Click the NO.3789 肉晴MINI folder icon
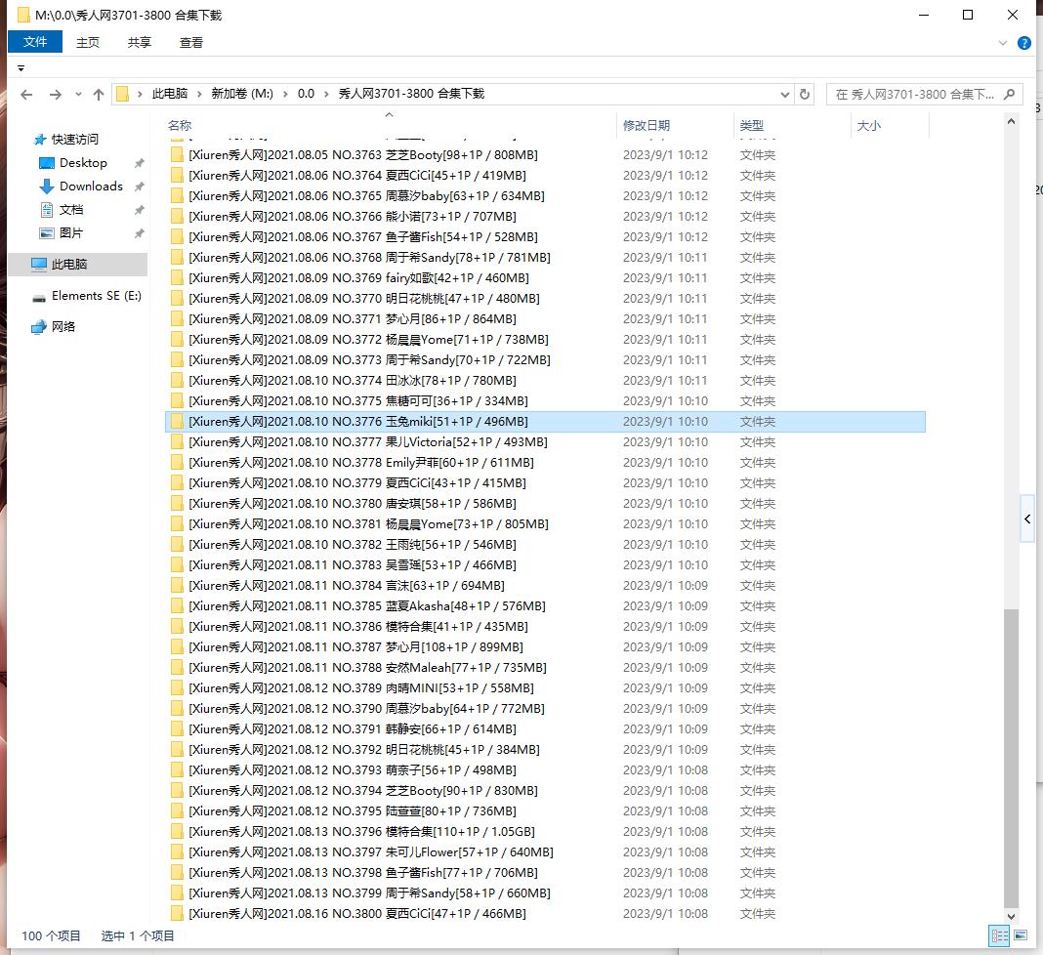Image resolution: width=1043 pixels, height=955 pixels. pos(177,688)
